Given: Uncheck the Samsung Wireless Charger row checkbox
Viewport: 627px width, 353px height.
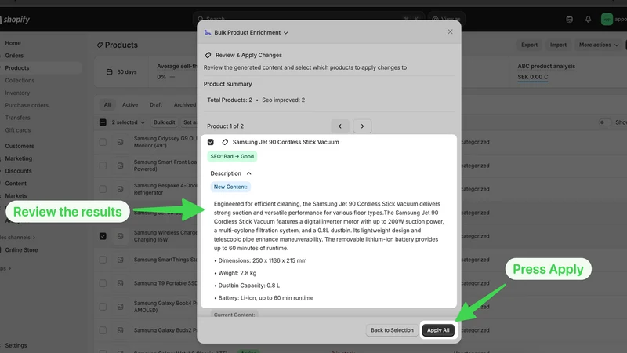Looking at the screenshot, I should (x=103, y=236).
